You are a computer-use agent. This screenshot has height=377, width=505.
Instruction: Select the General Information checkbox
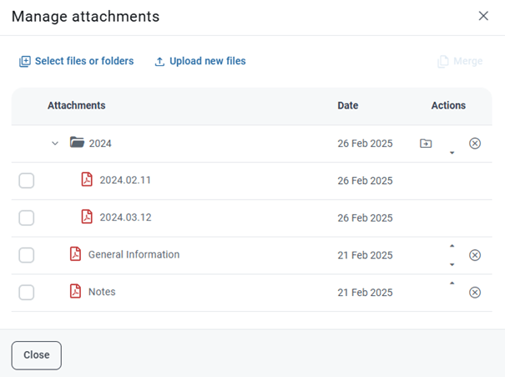point(27,255)
